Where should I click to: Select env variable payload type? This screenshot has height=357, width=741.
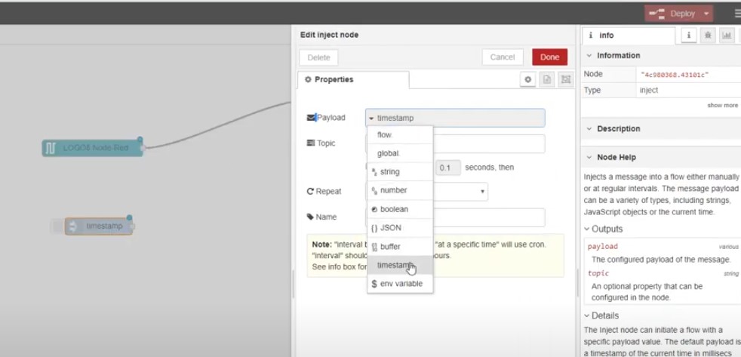pyautogui.click(x=399, y=284)
